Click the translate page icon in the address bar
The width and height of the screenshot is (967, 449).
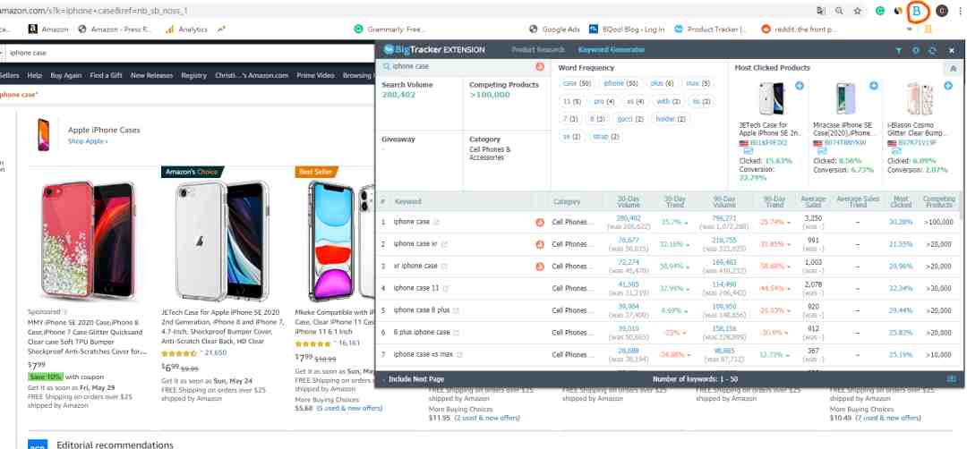click(821, 11)
